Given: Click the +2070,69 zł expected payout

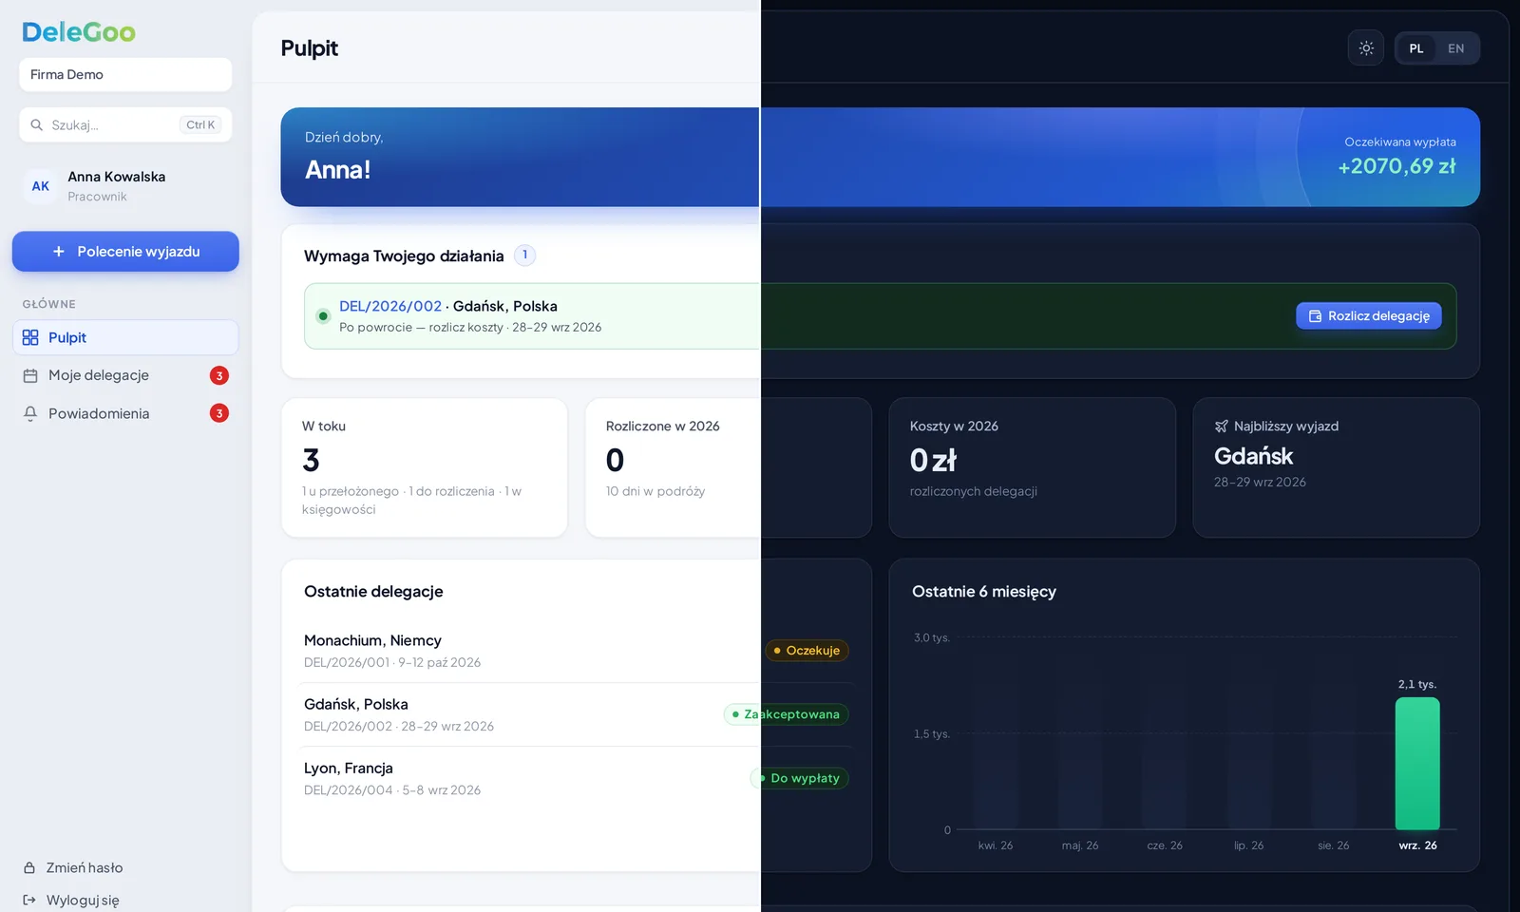Looking at the screenshot, I should point(1396,166).
